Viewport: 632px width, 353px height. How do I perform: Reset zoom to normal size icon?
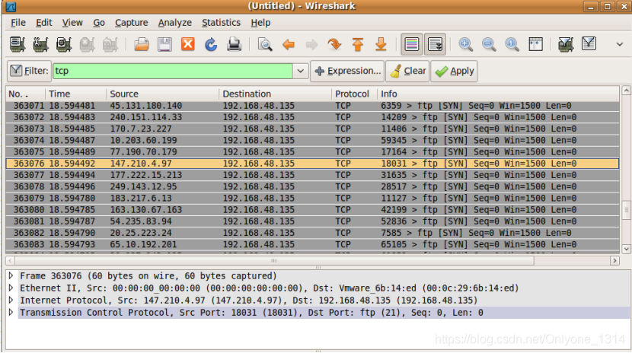512,44
